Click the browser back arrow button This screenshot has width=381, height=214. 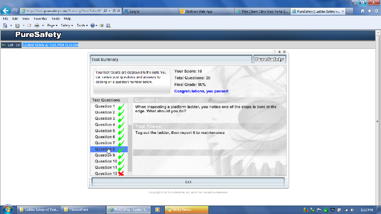pyautogui.click(x=6, y=11)
